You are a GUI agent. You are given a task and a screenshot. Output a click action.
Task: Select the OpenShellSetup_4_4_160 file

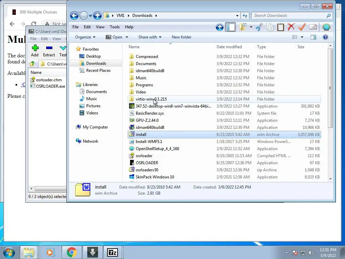click(x=224, y=149)
